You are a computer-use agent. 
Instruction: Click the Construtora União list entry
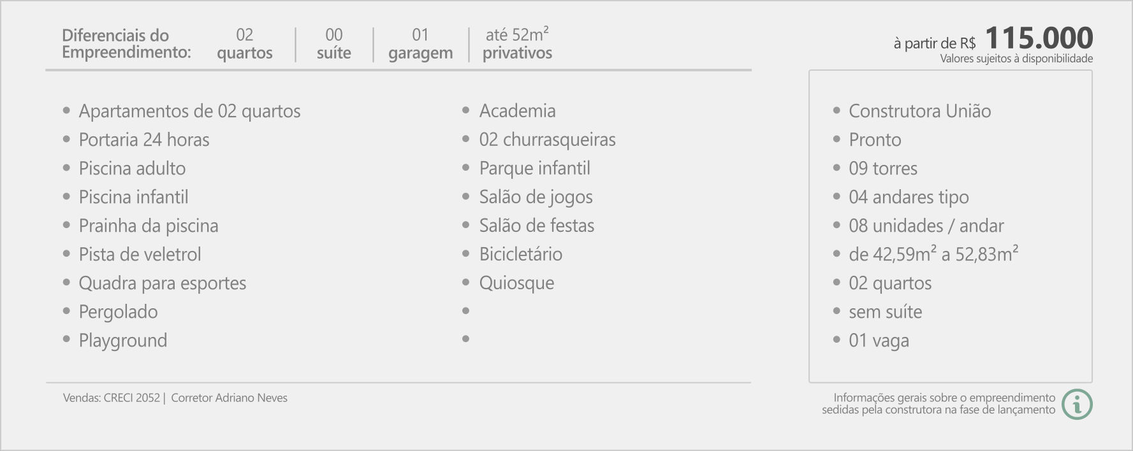919,111
